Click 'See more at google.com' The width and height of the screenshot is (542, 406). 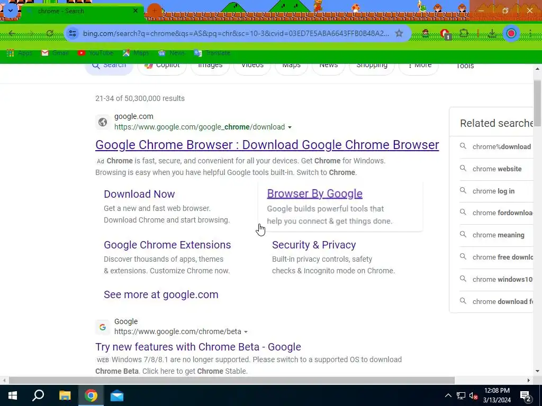pyautogui.click(x=161, y=294)
